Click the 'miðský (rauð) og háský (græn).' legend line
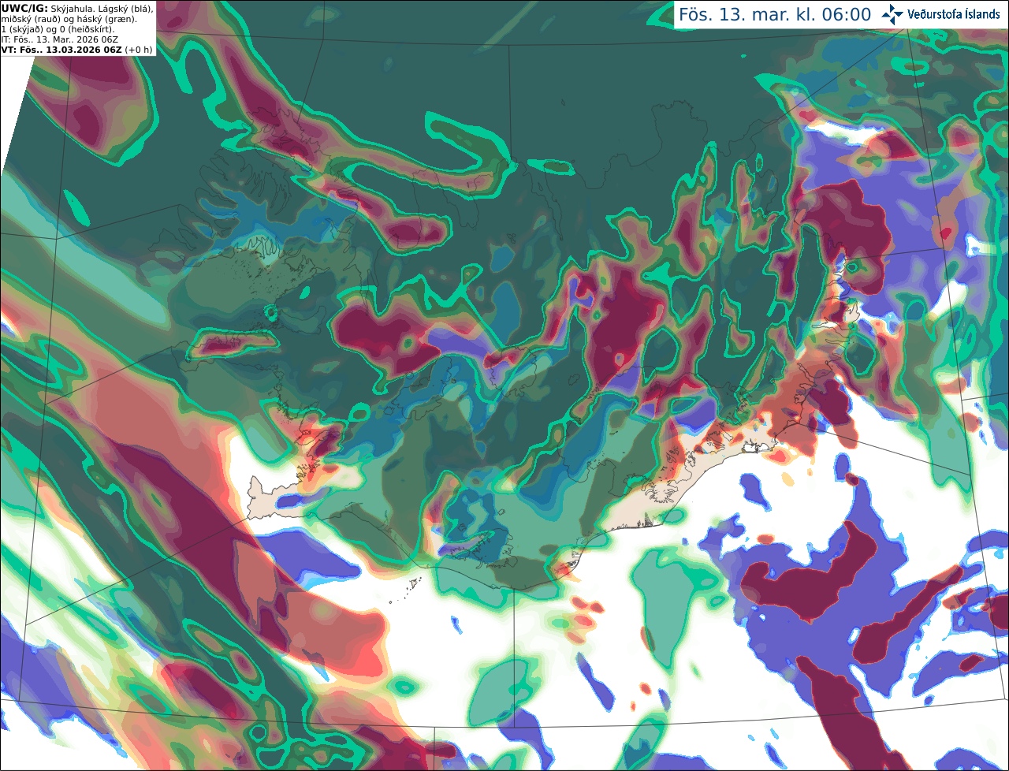1009x771 pixels. 69,19
